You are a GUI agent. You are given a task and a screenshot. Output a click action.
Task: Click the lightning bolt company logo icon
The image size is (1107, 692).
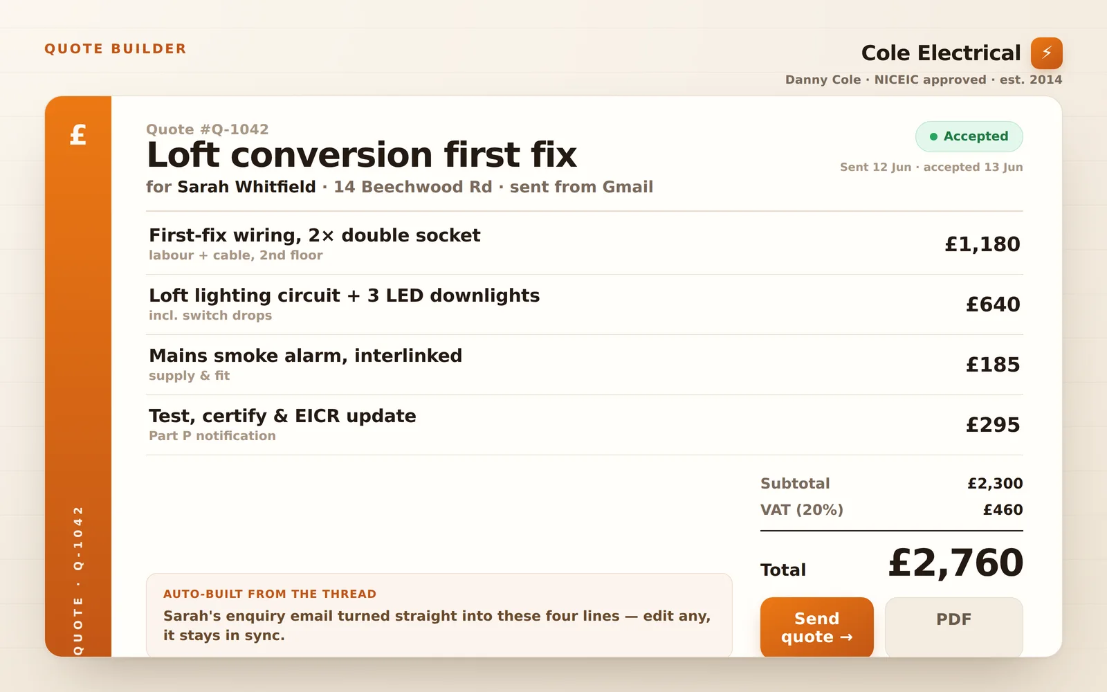pyautogui.click(x=1046, y=53)
